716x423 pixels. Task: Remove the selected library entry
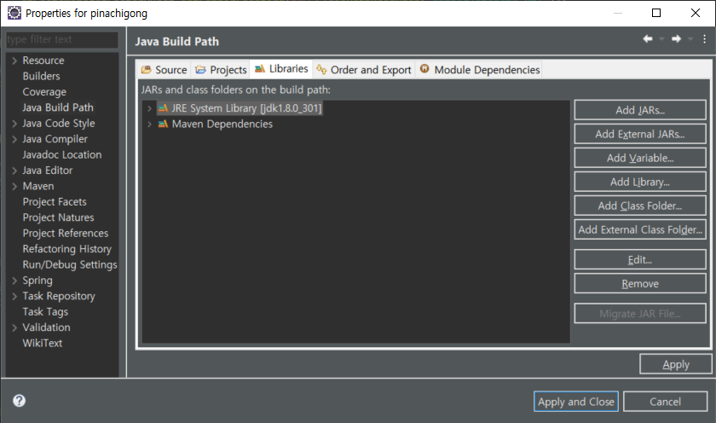640,284
